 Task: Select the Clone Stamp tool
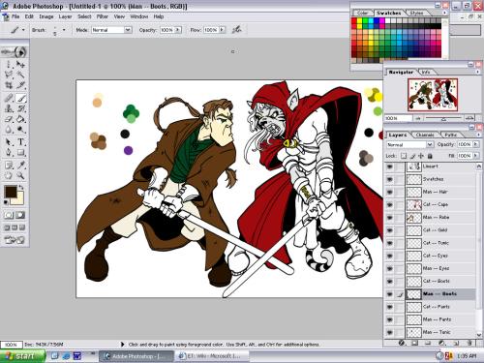click(9, 108)
